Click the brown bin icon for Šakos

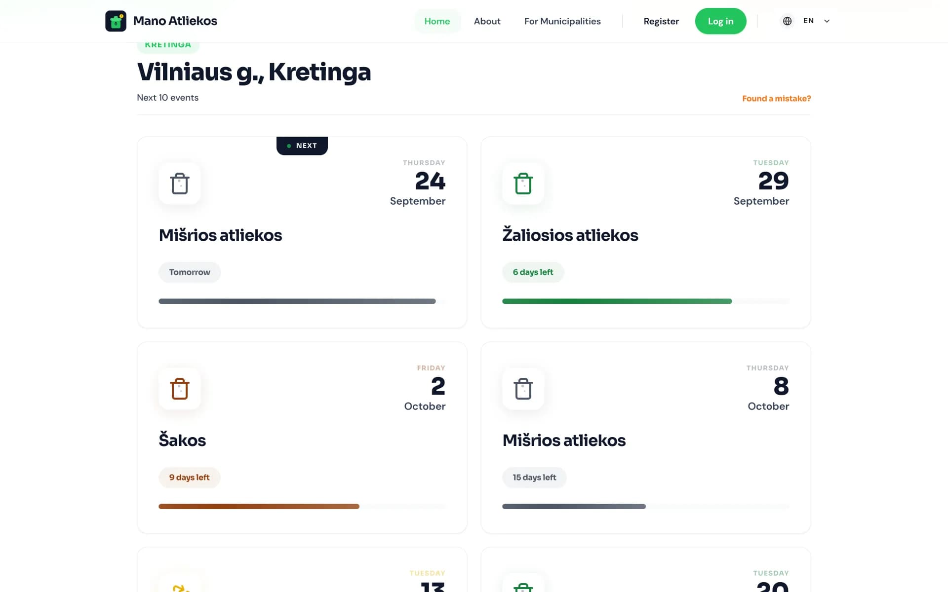click(180, 389)
